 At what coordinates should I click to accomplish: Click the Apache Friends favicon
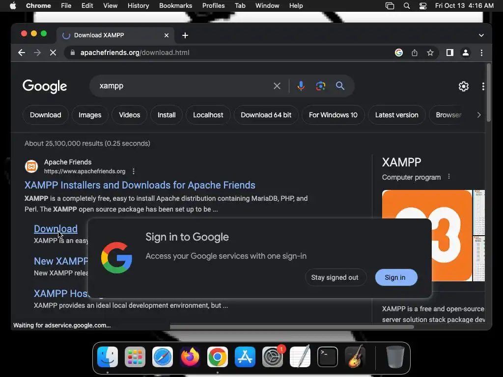pos(31,166)
